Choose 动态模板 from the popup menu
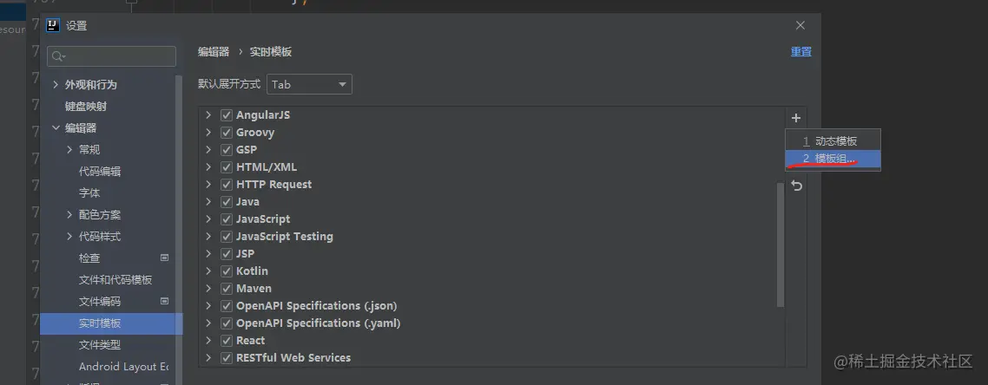 [x=833, y=141]
